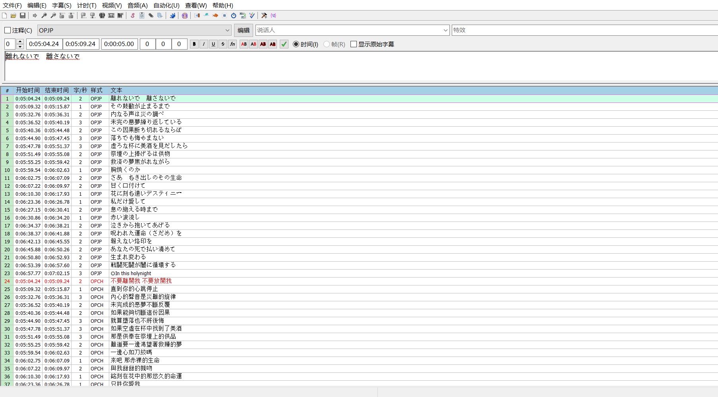Viewport: 718px width, 397px height.
Task: Run the spell checker
Action: click(252, 15)
